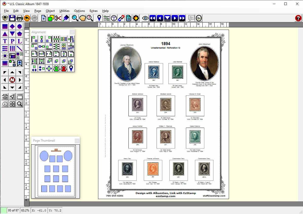Select the Ellipse shape tool

pyautogui.click(x=19, y=26)
